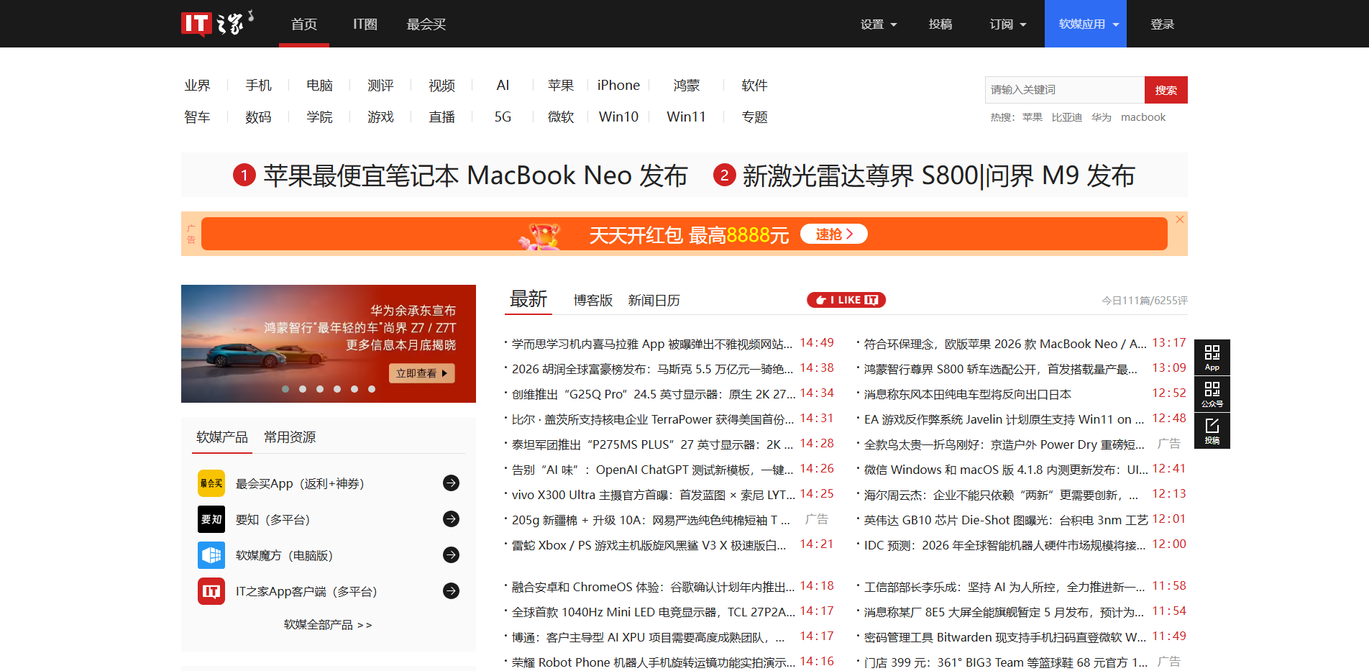Click arrow icon next to 最会买App

[x=451, y=483]
